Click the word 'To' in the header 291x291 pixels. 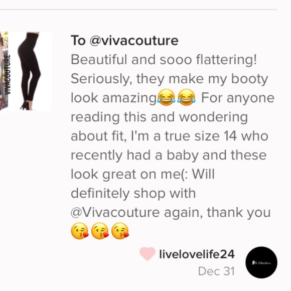click(x=78, y=40)
